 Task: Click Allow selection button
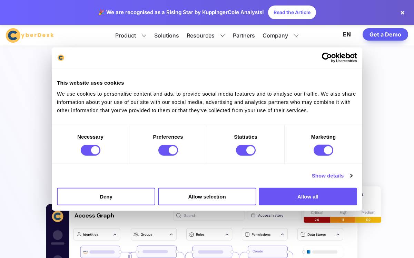click(x=207, y=196)
